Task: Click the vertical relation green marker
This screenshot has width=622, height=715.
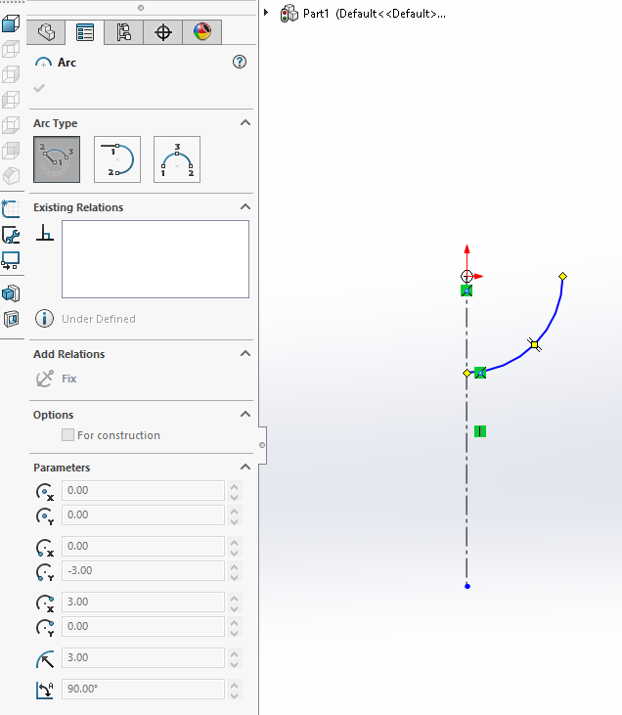Action: tap(480, 431)
